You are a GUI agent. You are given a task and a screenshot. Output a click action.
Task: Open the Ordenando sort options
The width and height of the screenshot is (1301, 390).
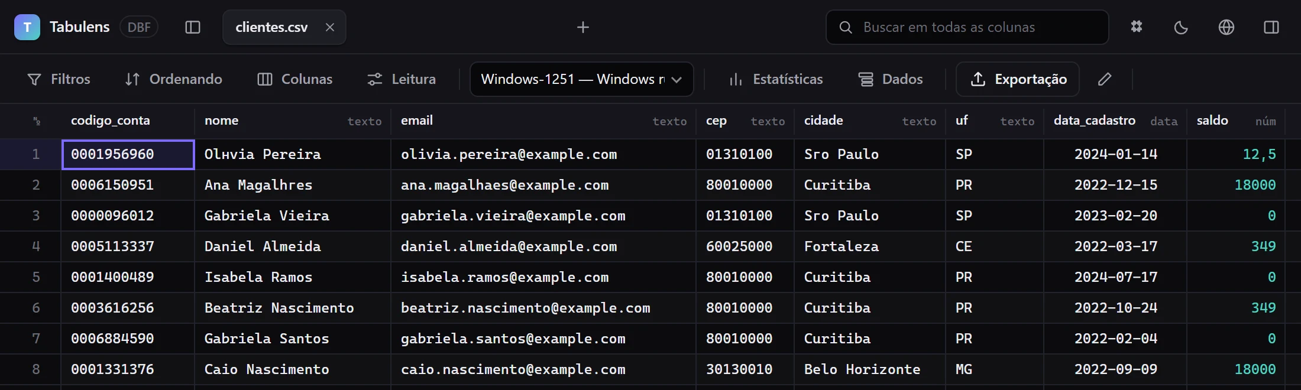174,79
